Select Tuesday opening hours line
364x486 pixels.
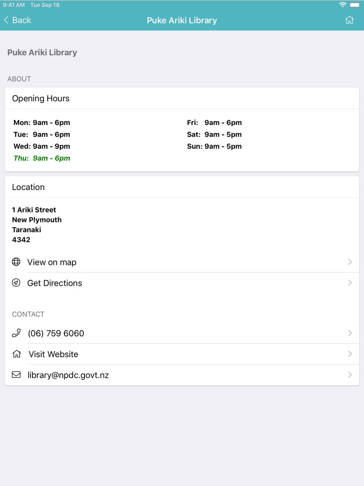click(x=42, y=134)
